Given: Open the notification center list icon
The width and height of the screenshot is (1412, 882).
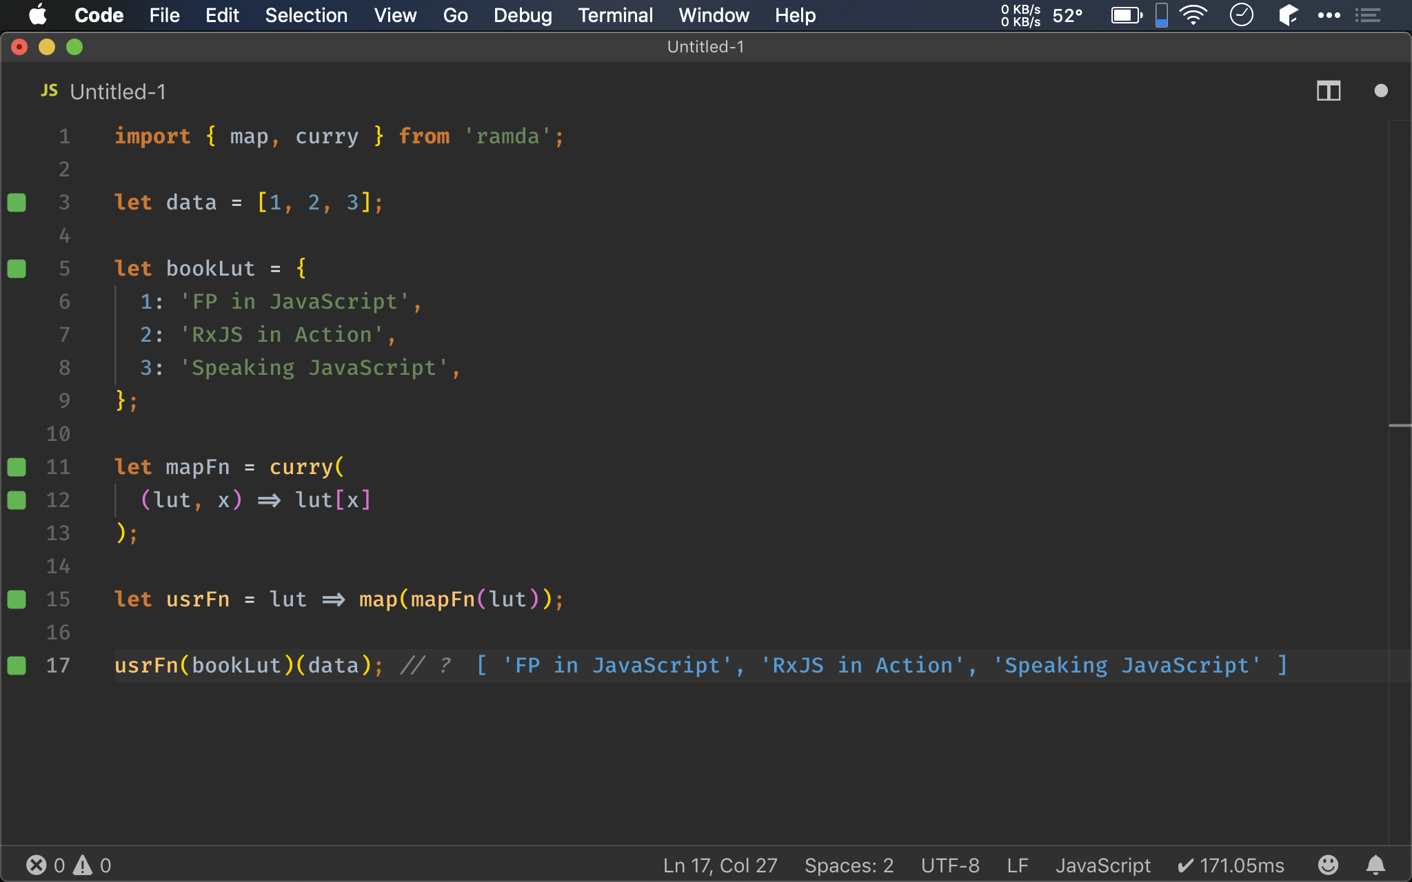Looking at the screenshot, I should coord(1367,15).
